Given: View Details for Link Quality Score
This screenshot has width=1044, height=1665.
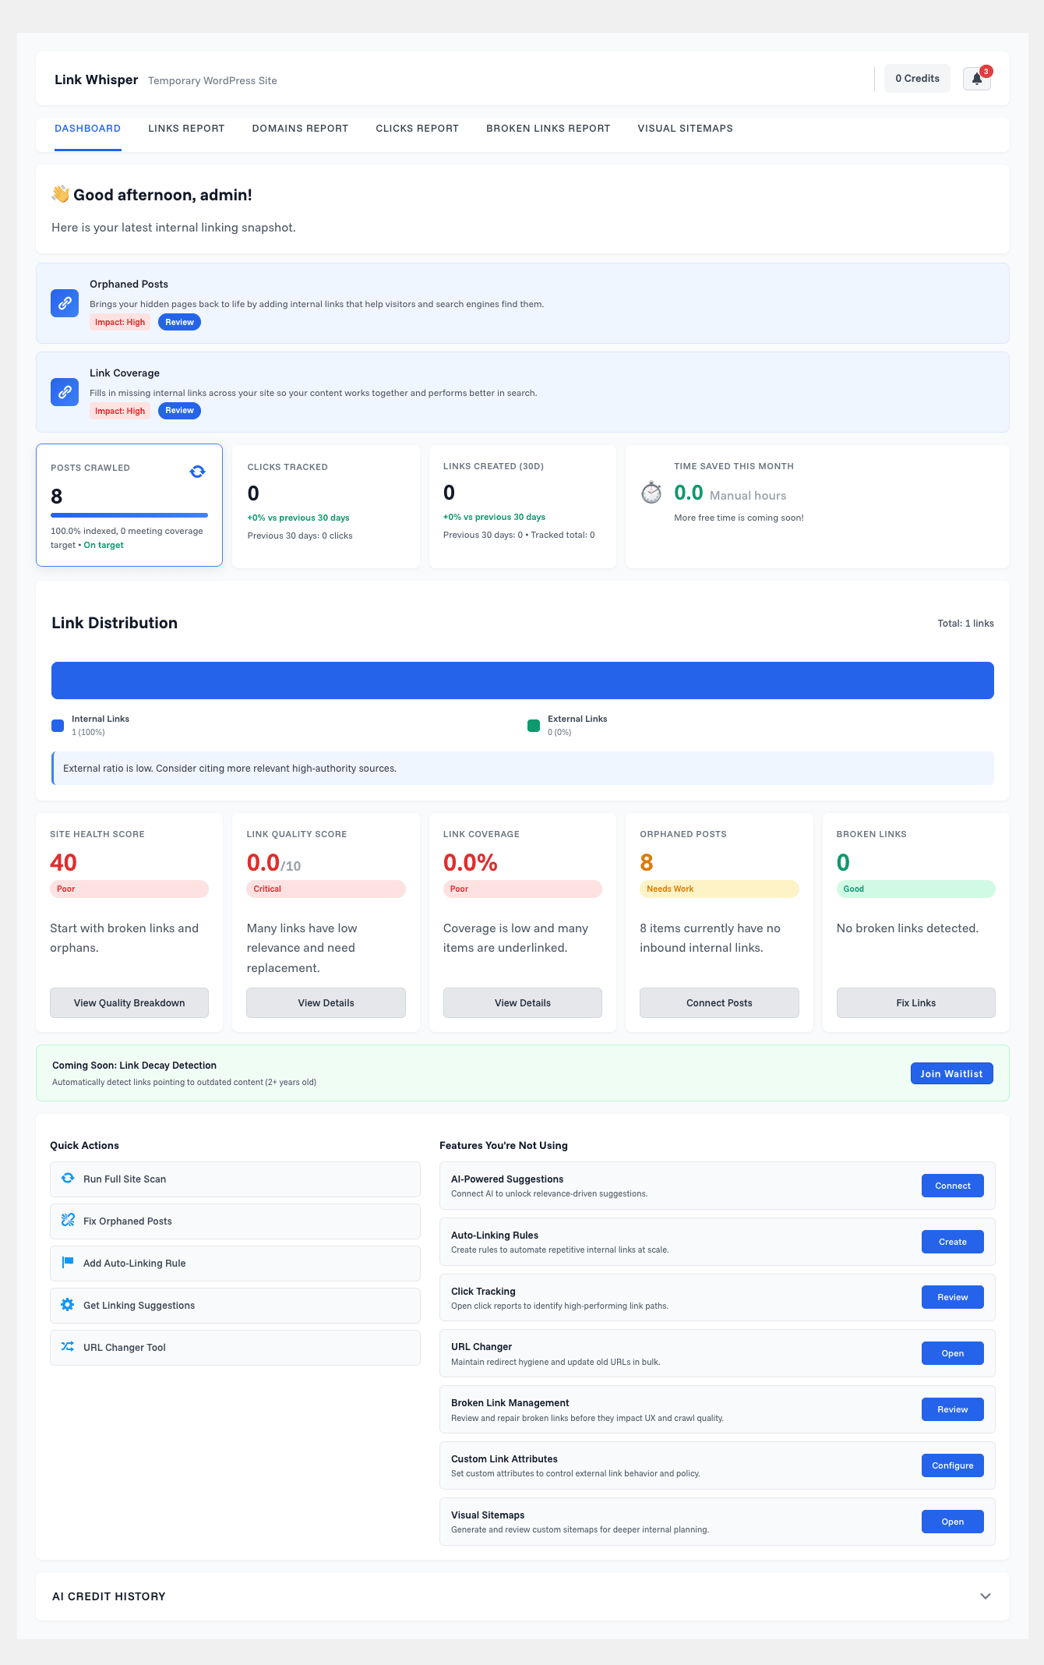Looking at the screenshot, I should click(326, 1003).
